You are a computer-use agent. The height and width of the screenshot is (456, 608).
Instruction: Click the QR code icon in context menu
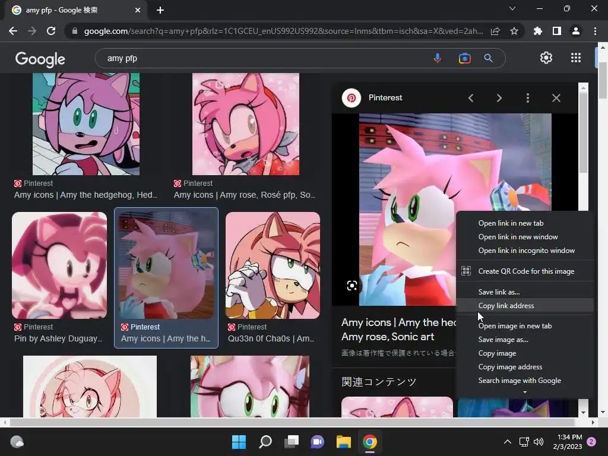pos(466,271)
